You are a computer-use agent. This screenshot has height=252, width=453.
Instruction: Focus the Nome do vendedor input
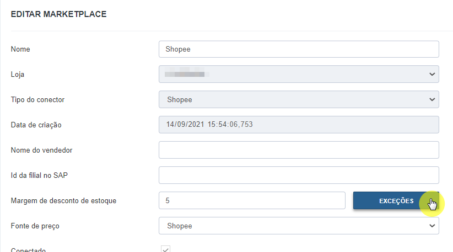299,150
